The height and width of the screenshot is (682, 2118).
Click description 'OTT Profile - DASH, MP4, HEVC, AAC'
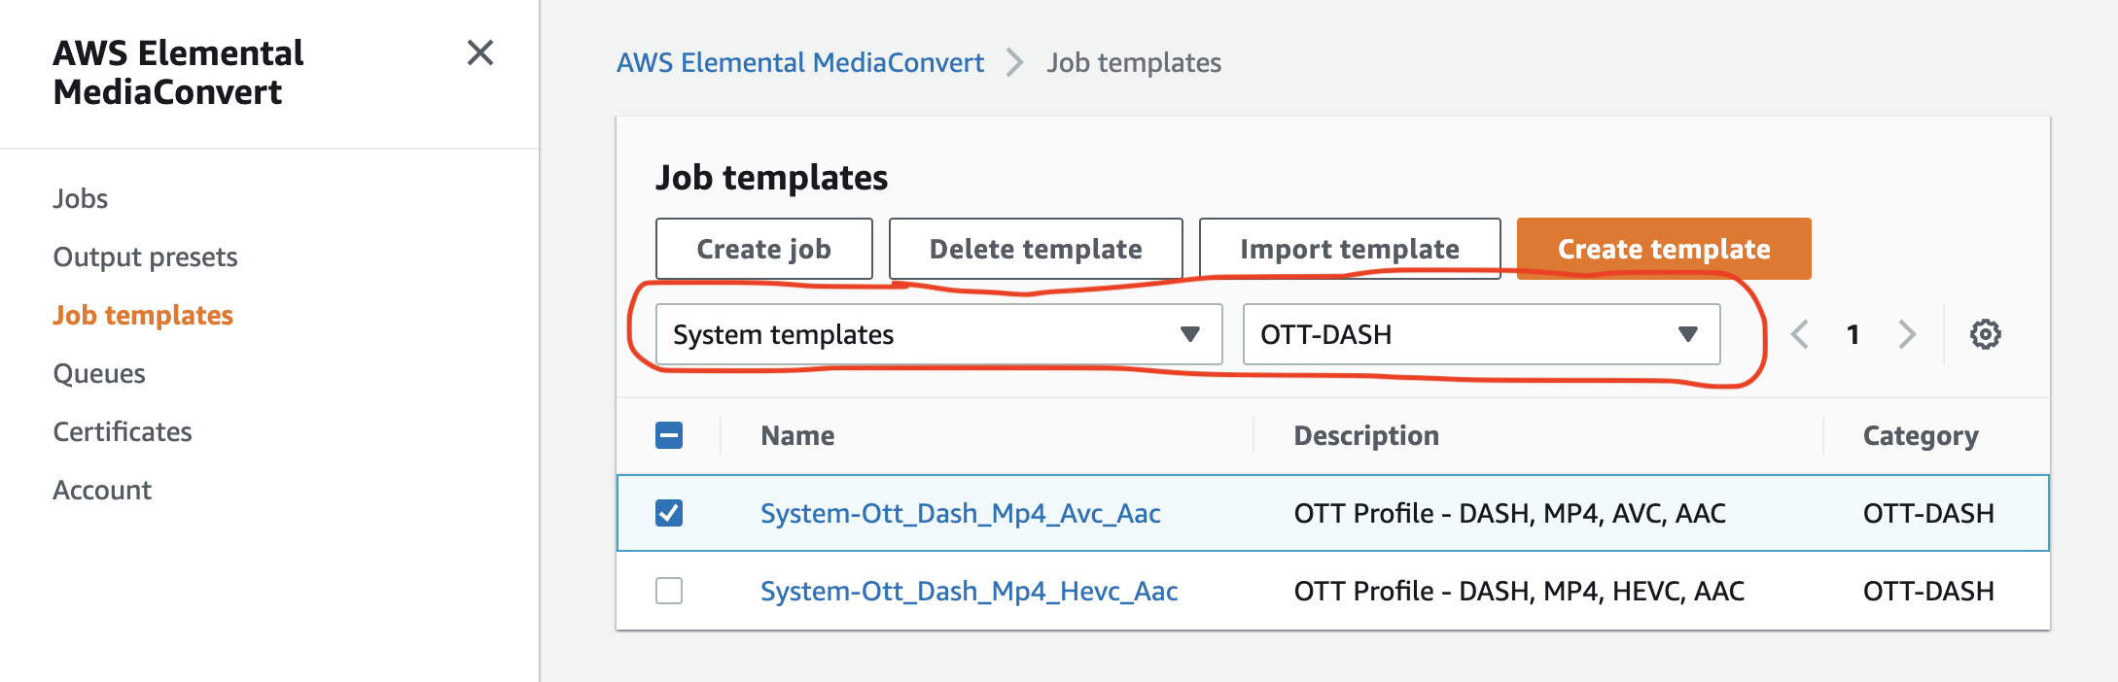pos(1519,591)
